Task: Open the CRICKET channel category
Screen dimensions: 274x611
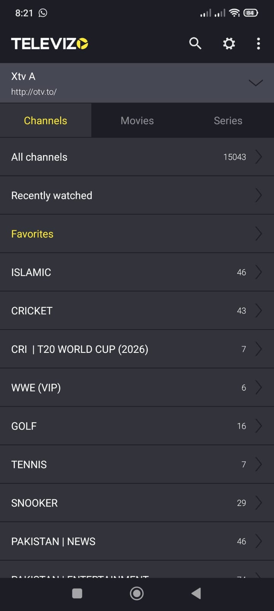Action: point(32,311)
